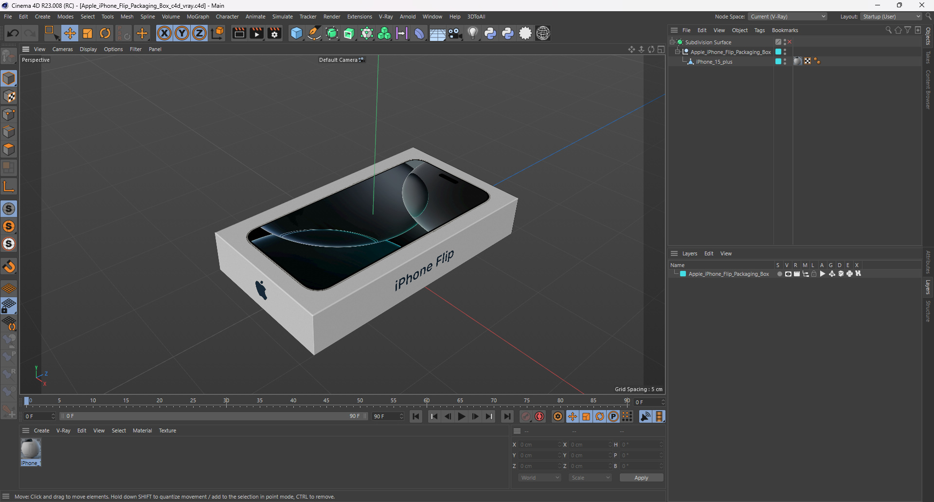934x502 pixels.
Task: Click the Apply coordinates button
Action: point(641,478)
